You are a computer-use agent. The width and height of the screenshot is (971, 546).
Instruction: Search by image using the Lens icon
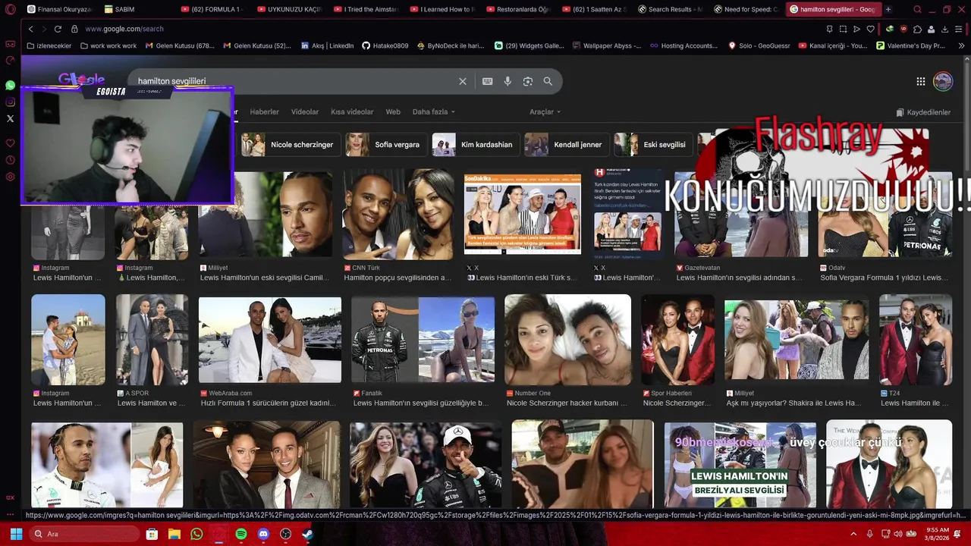click(x=528, y=81)
